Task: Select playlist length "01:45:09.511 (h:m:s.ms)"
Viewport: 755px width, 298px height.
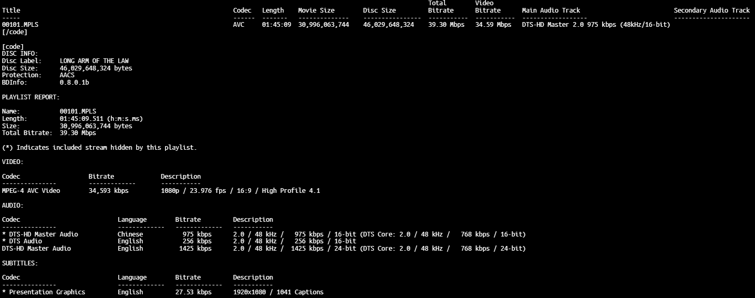Action: pos(101,119)
